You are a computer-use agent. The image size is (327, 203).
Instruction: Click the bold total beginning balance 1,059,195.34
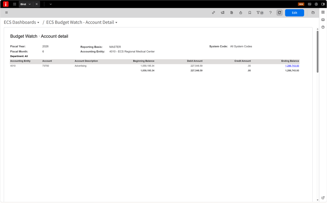[147, 71]
